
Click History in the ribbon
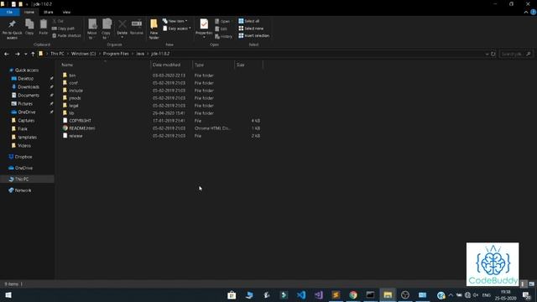pyautogui.click(x=224, y=36)
